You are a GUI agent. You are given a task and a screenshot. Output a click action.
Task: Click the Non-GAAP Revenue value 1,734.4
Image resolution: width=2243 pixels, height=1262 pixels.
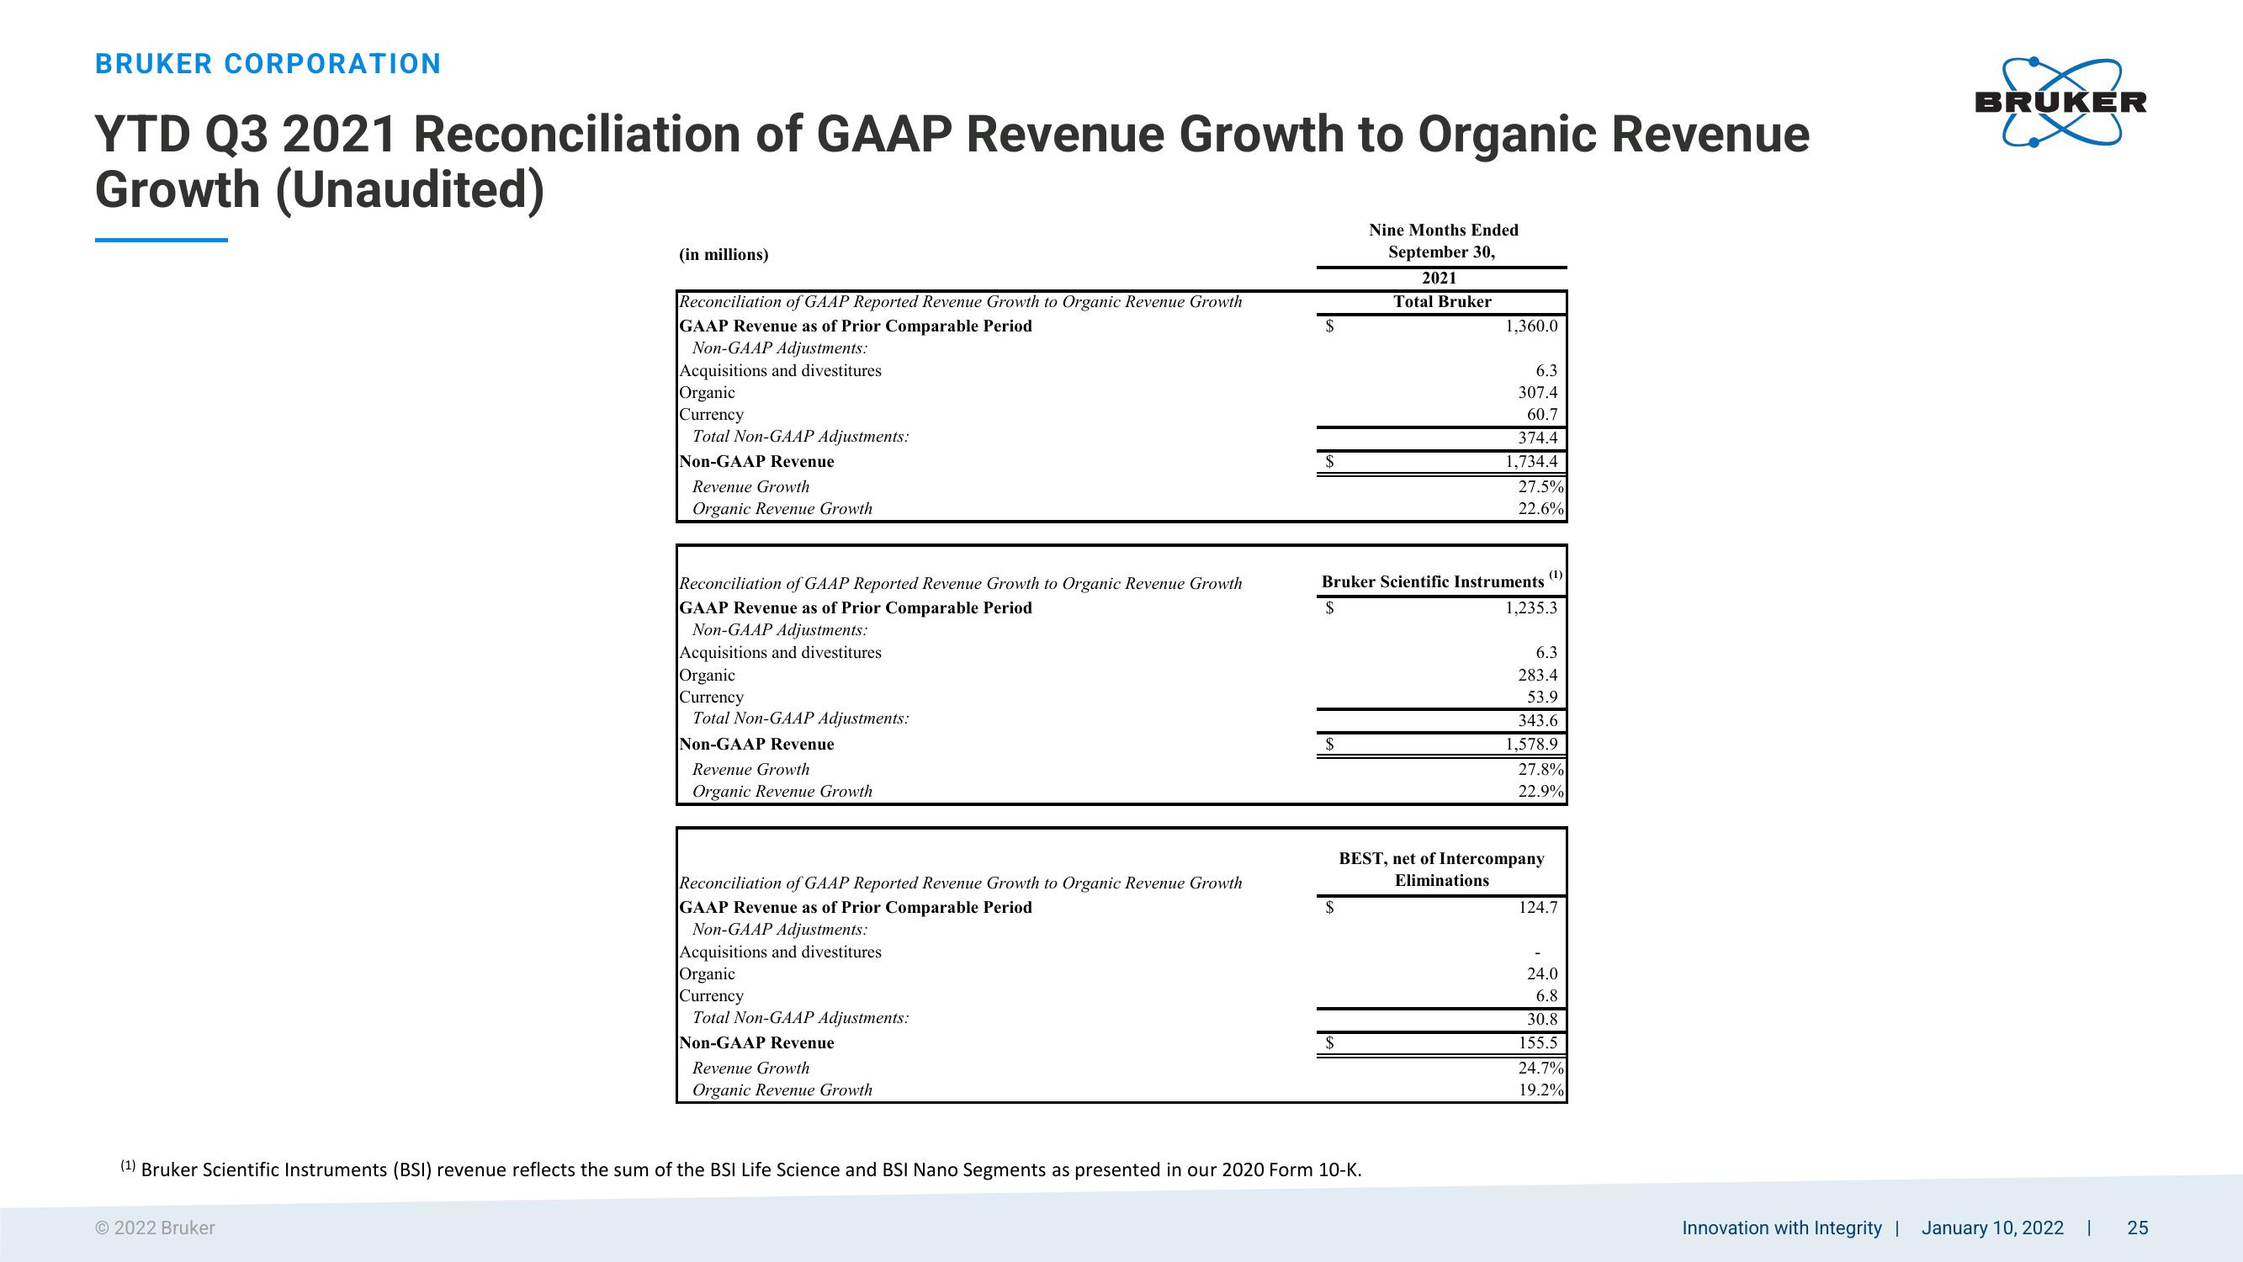click(1531, 462)
